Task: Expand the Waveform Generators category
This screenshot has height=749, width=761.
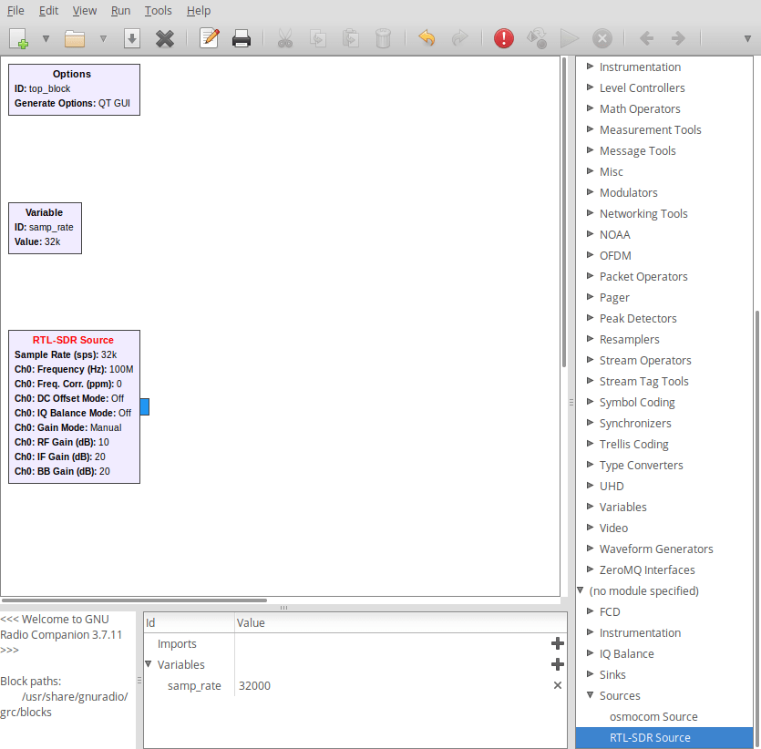Action: tap(590, 549)
